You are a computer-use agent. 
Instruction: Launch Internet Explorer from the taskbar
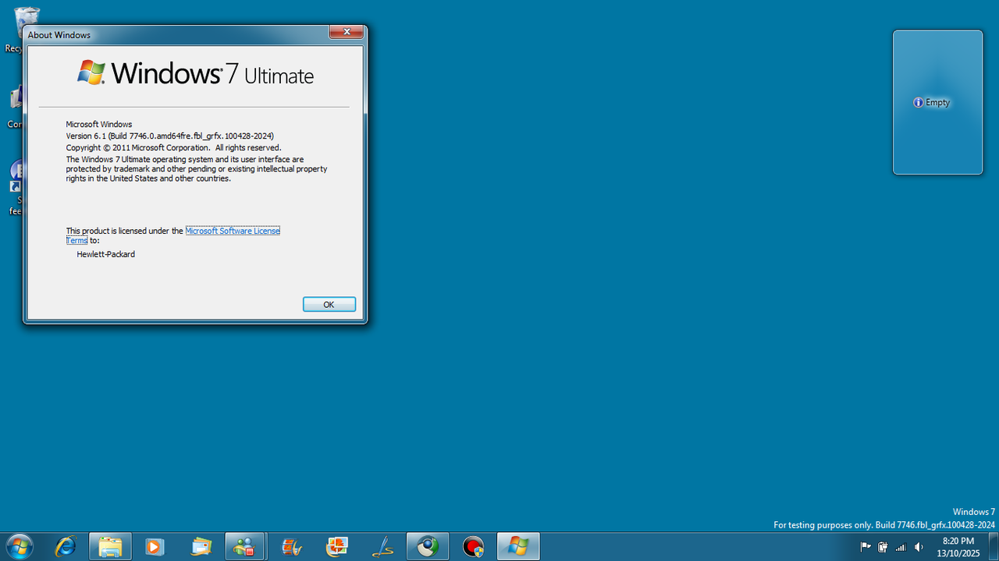click(66, 547)
